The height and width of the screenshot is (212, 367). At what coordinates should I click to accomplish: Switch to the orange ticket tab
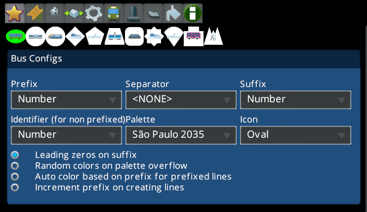point(34,12)
